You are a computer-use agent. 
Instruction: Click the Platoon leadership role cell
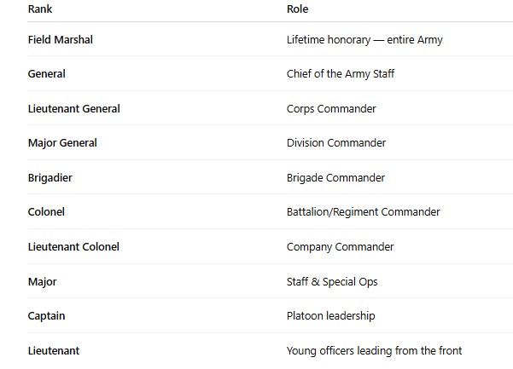tap(330, 316)
